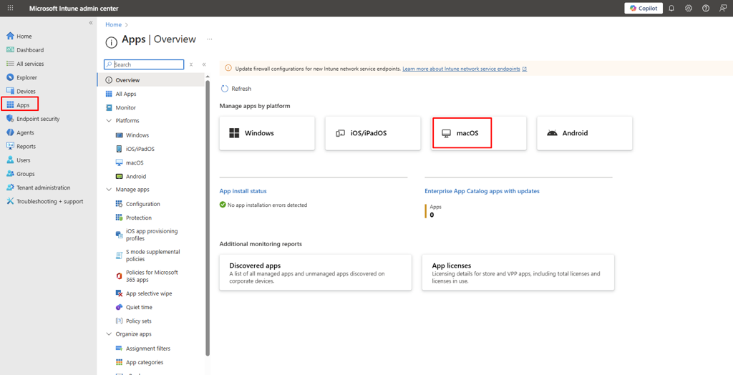Open the feedback icon in header
Image resolution: width=733 pixels, height=375 pixels.
coord(723,9)
